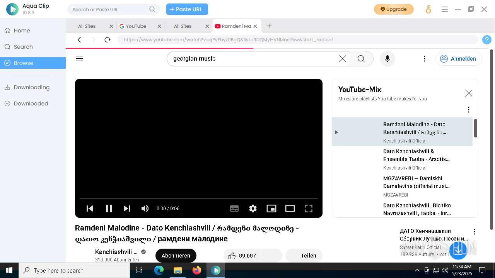Screen dimensions: 495x278
Task: Open the key license icon
Action: point(428,9)
